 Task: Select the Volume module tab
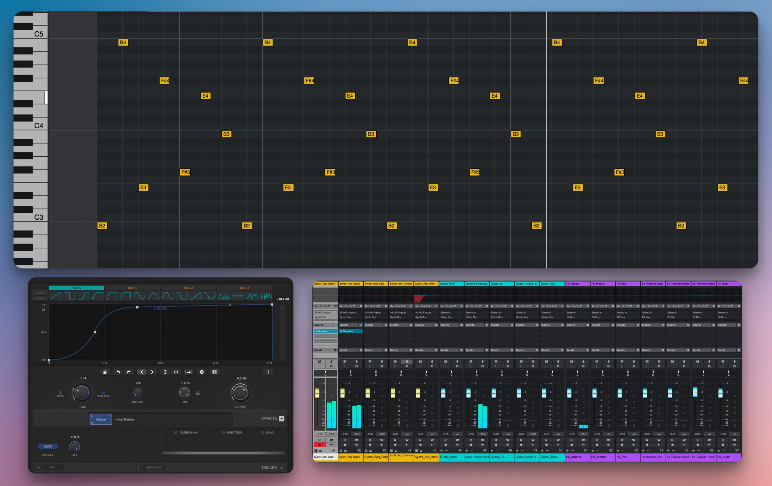[x=101, y=419]
